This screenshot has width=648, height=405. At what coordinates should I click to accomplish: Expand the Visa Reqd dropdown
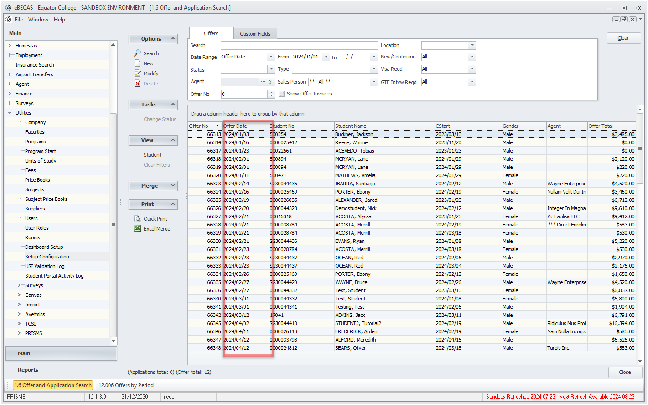coord(472,69)
